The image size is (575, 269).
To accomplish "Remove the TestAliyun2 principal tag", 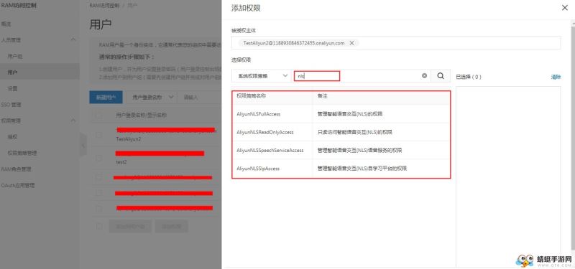I will 351,43.
